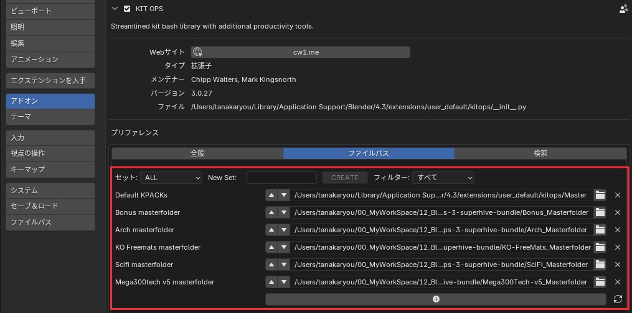Open the テーマ preferences section
The width and height of the screenshot is (632, 313).
50,117
